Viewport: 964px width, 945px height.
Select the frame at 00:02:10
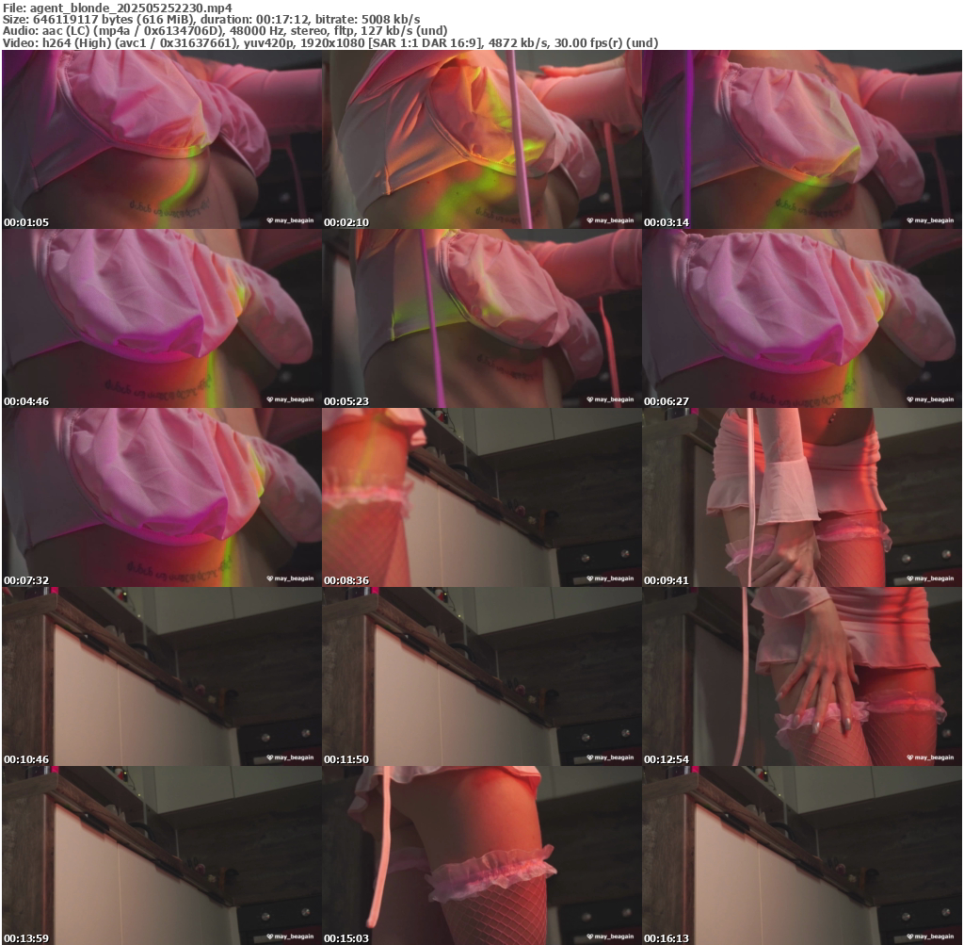pos(482,139)
